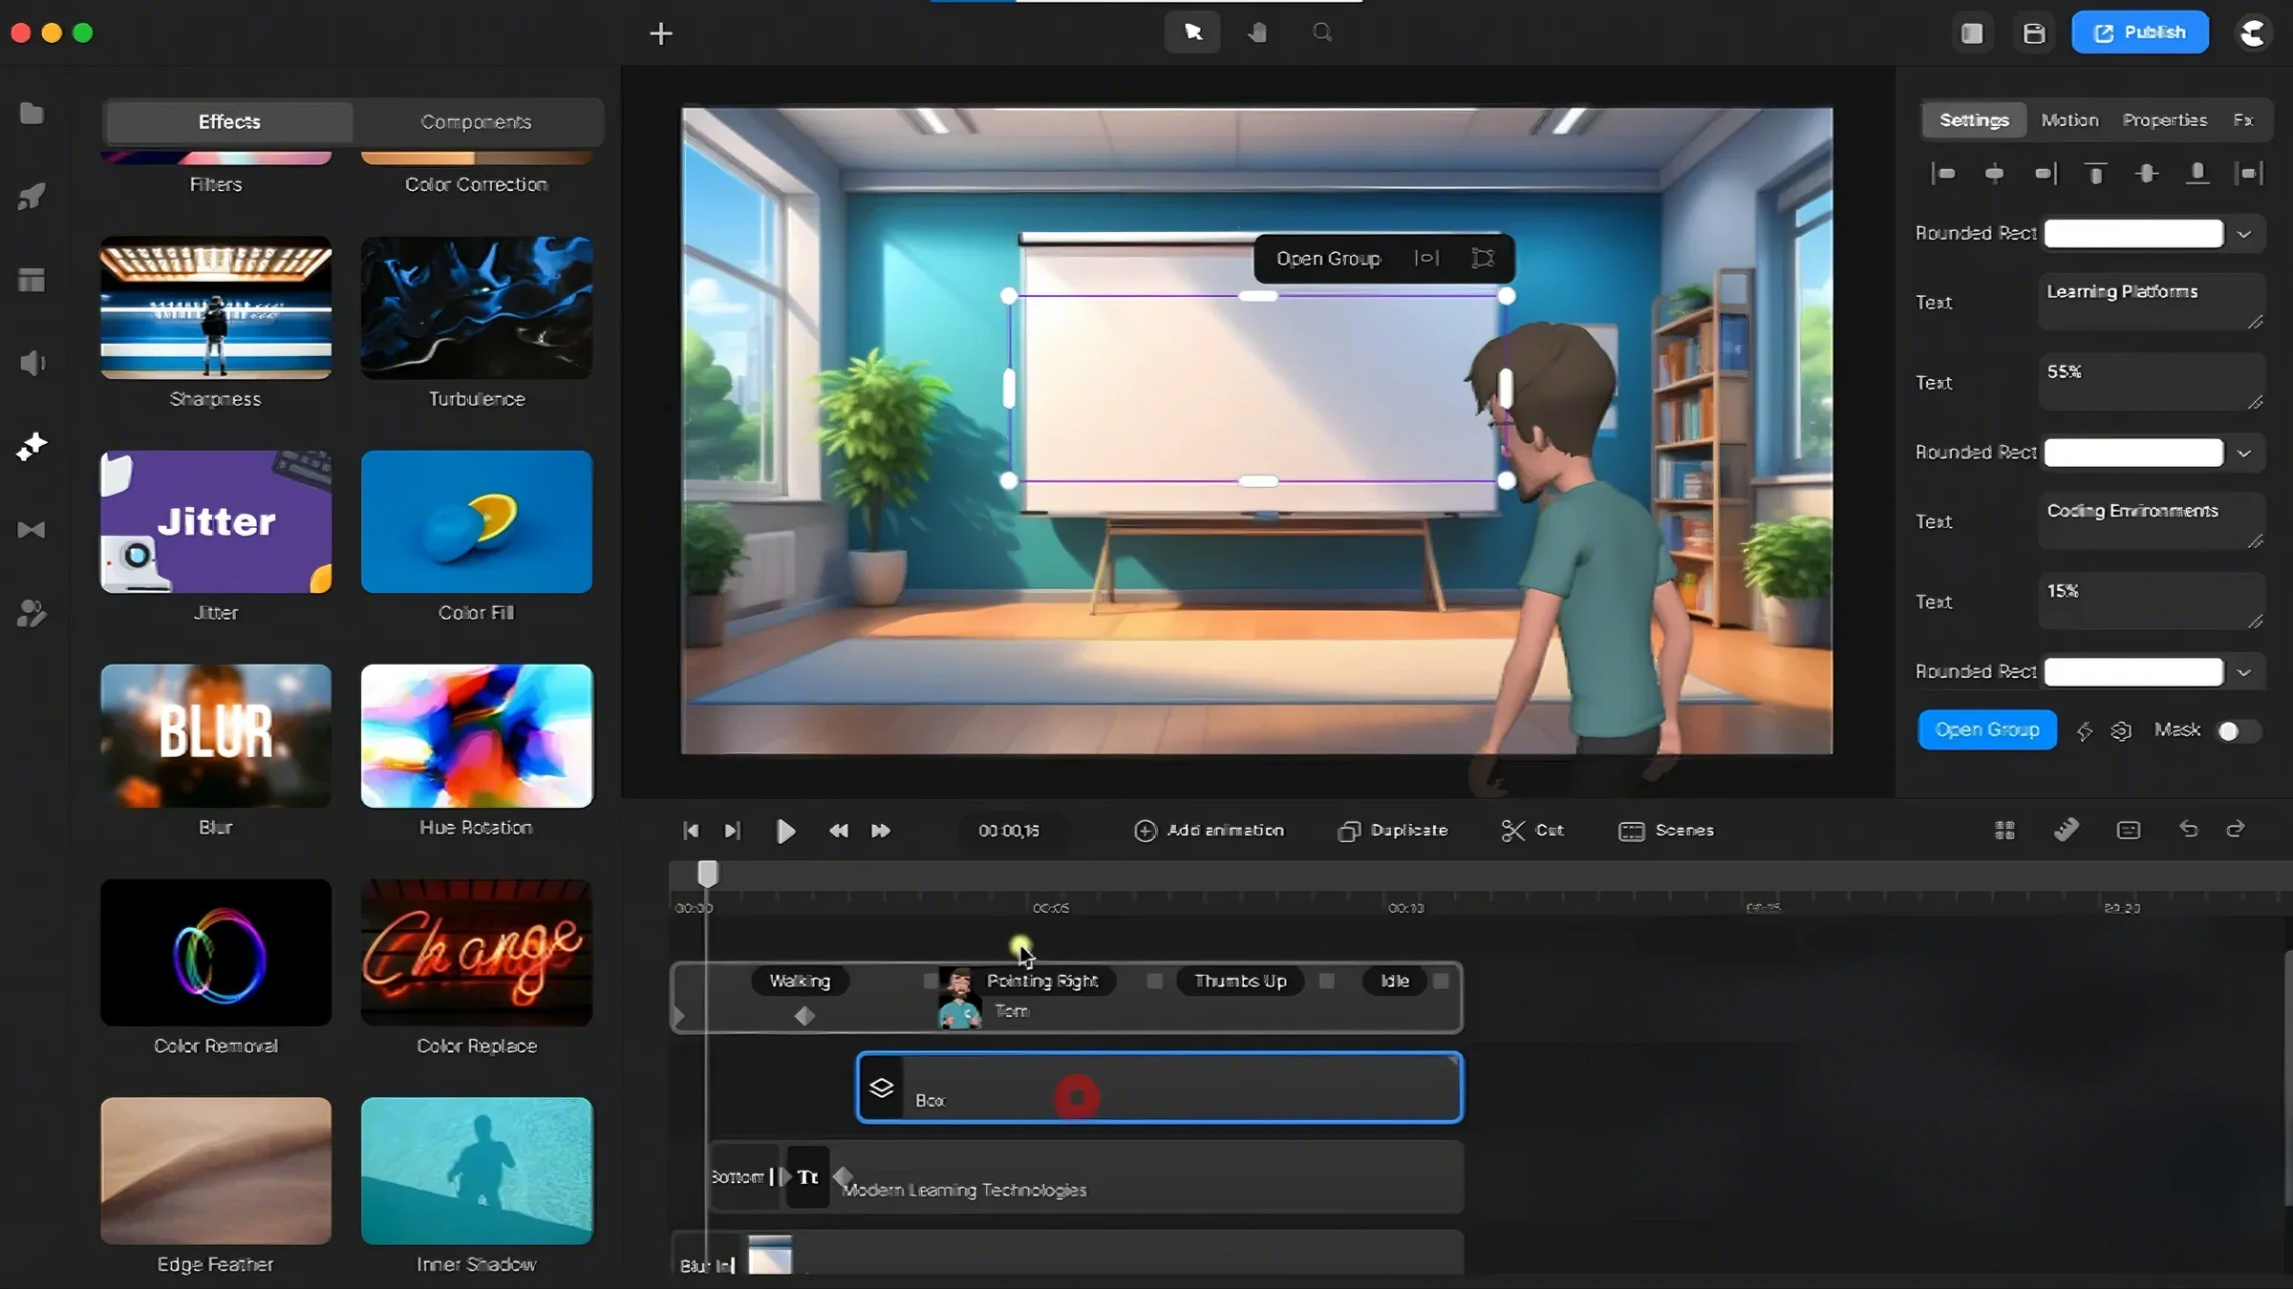The height and width of the screenshot is (1289, 2293).
Task: Click the plus add-new icon in top bar
Action: coord(660,33)
